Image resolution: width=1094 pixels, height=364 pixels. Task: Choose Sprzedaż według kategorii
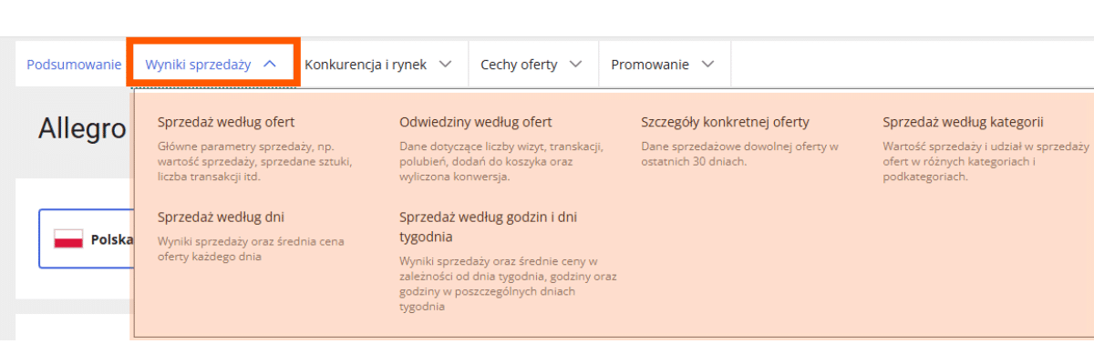(x=963, y=122)
